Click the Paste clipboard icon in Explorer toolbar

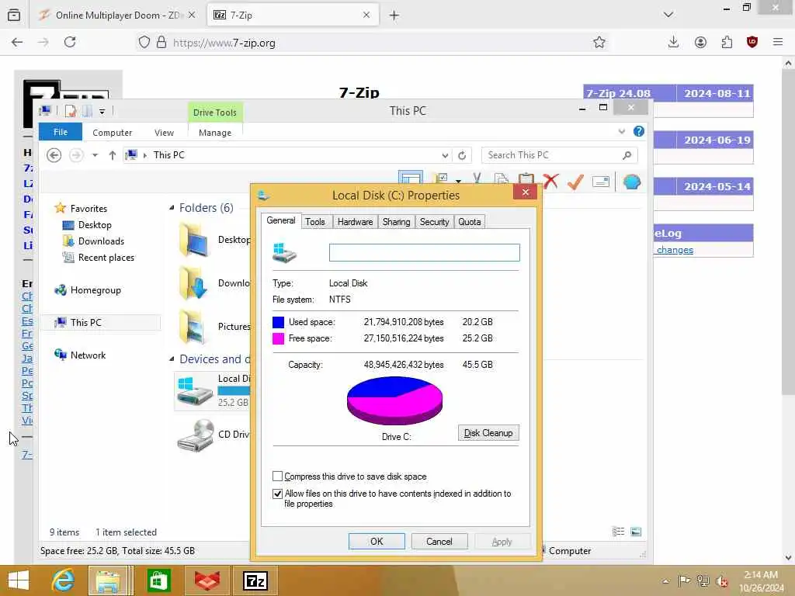pyautogui.click(x=526, y=180)
